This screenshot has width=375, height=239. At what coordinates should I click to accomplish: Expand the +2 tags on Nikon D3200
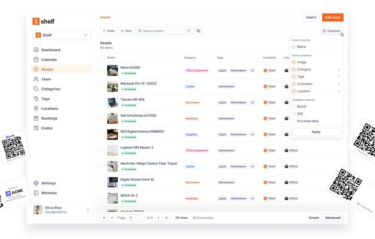click(252, 70)
